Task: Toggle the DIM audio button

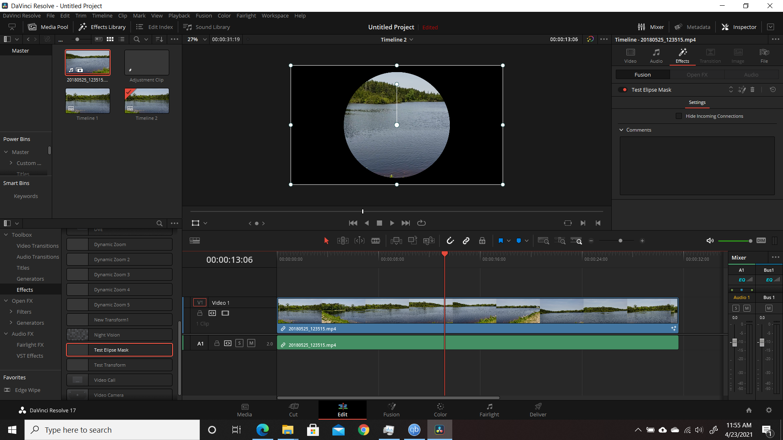Action: tap(761, 240)
